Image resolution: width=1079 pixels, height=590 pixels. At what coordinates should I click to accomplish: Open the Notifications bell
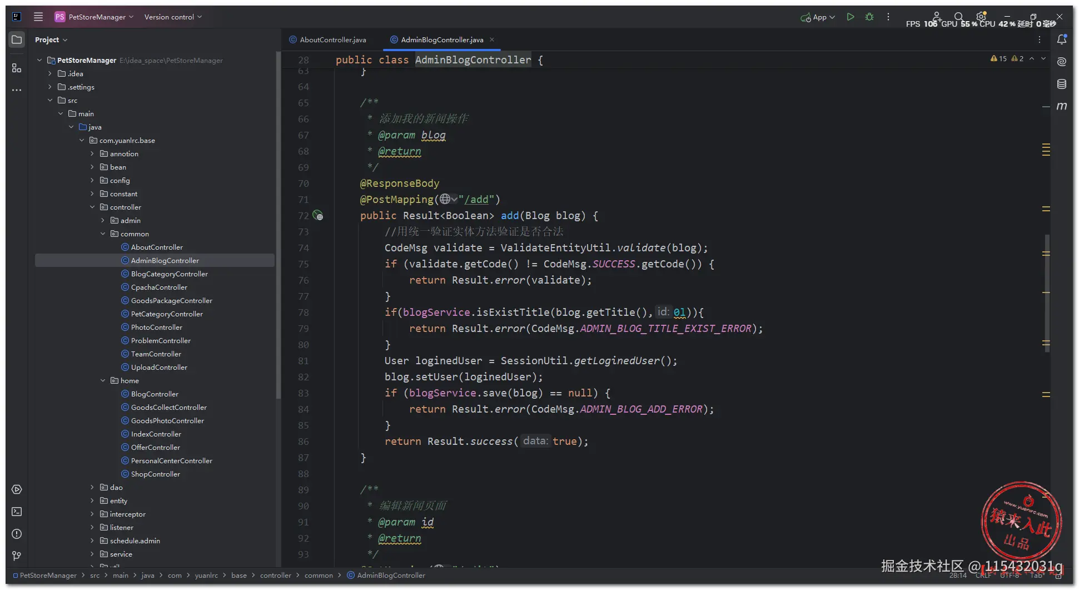pyautogui.click(x=1062, y=39)
